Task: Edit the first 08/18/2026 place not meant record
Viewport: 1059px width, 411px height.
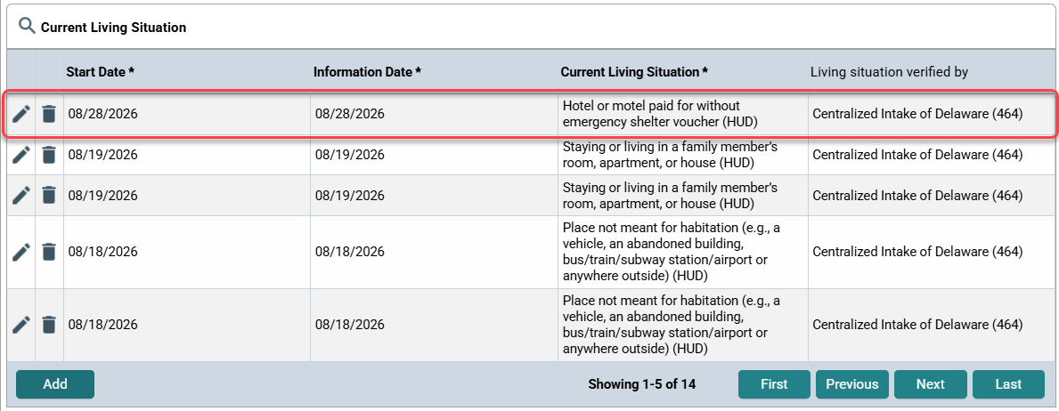Action: [x=21, y=252]
